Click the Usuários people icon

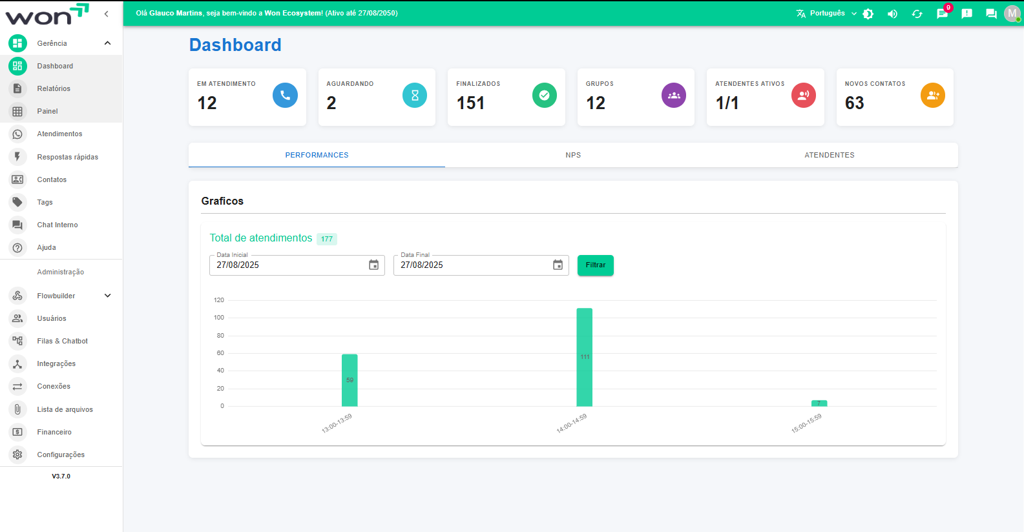(x=17, y=318)
